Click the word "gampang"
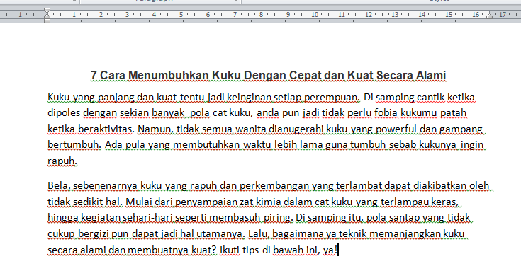 (x=461, y=129)
